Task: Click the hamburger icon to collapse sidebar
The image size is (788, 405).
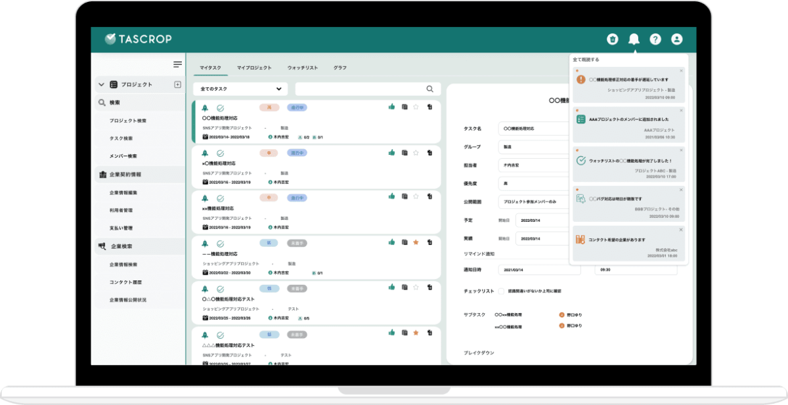Action: pos(177,64)
